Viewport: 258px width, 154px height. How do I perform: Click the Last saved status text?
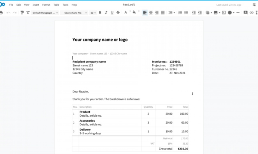tap(229, 5)
